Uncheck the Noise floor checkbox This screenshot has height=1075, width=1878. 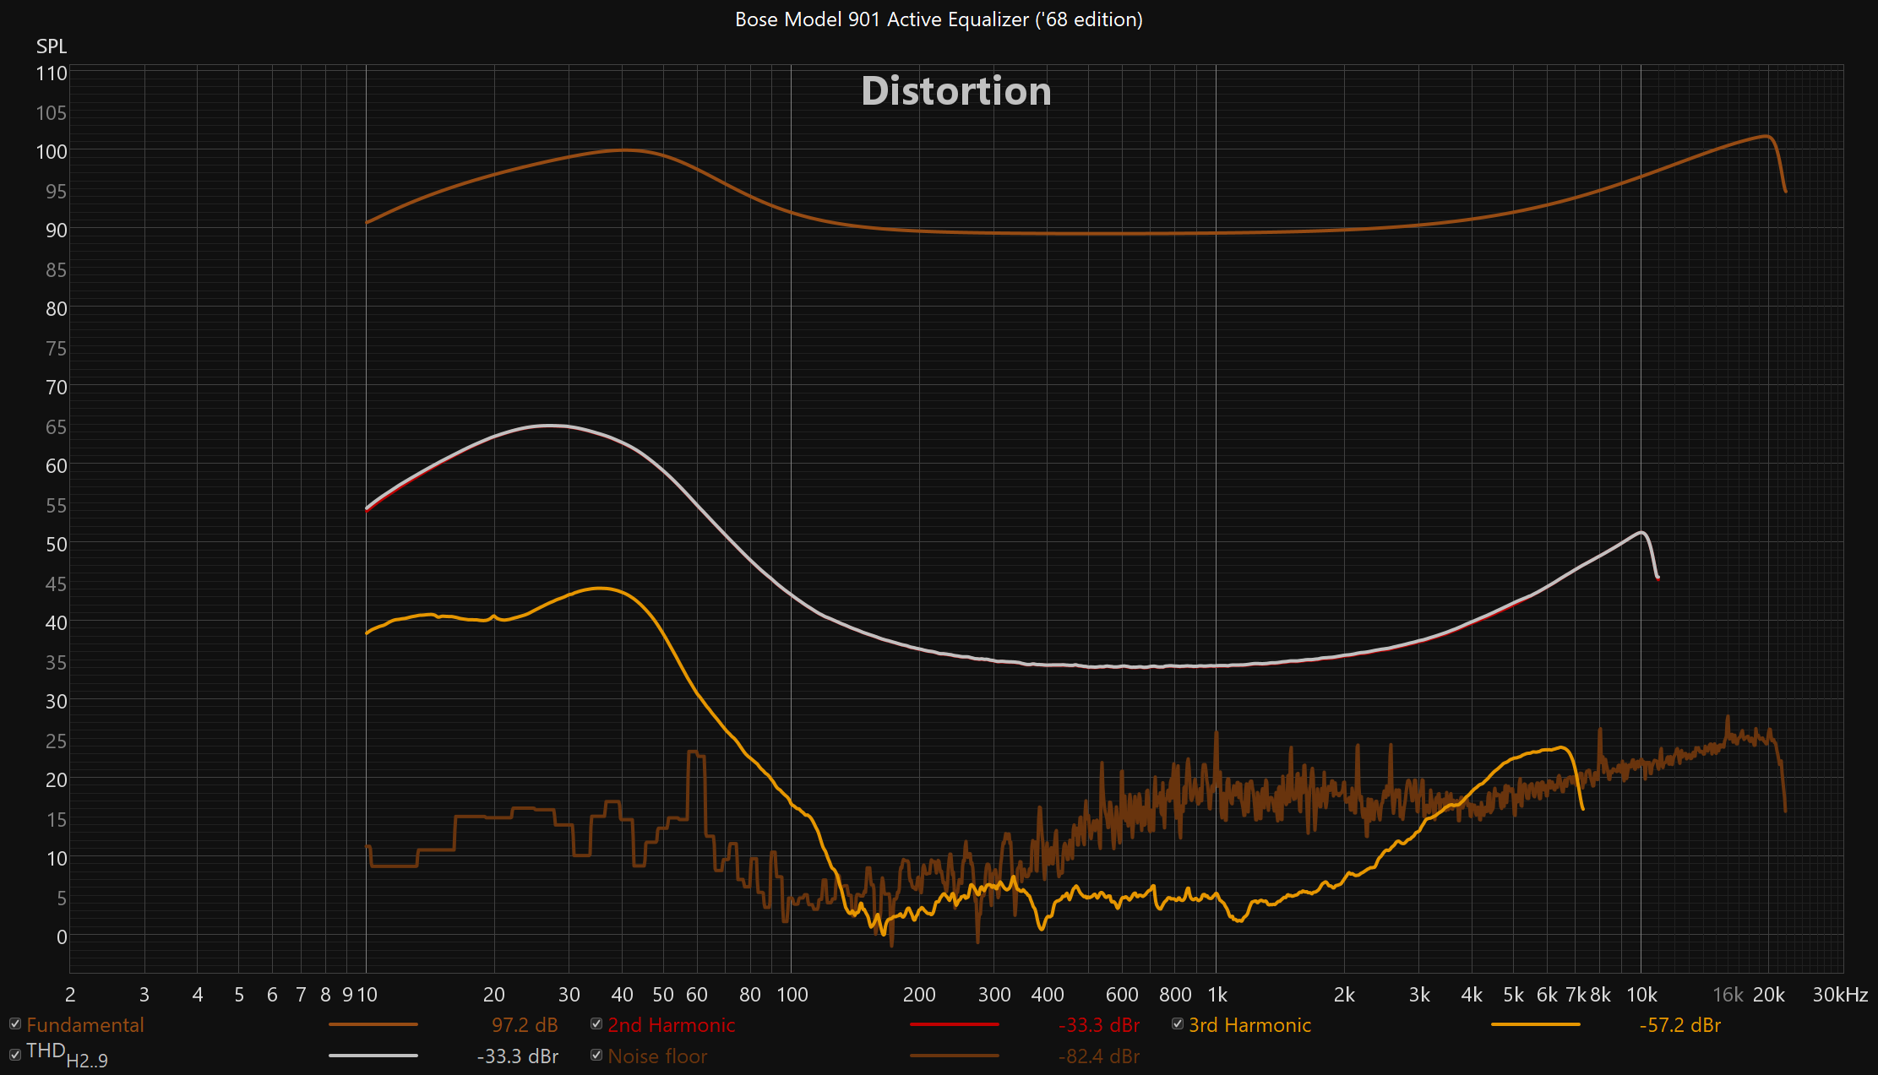[596, 1055]
